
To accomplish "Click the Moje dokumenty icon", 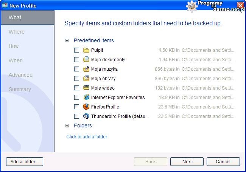I will 86,60.
